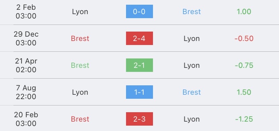The image size is (279, 131).
Task: Open the 0-0 score box for Lyon vs Brest
Action: point(139,11)
